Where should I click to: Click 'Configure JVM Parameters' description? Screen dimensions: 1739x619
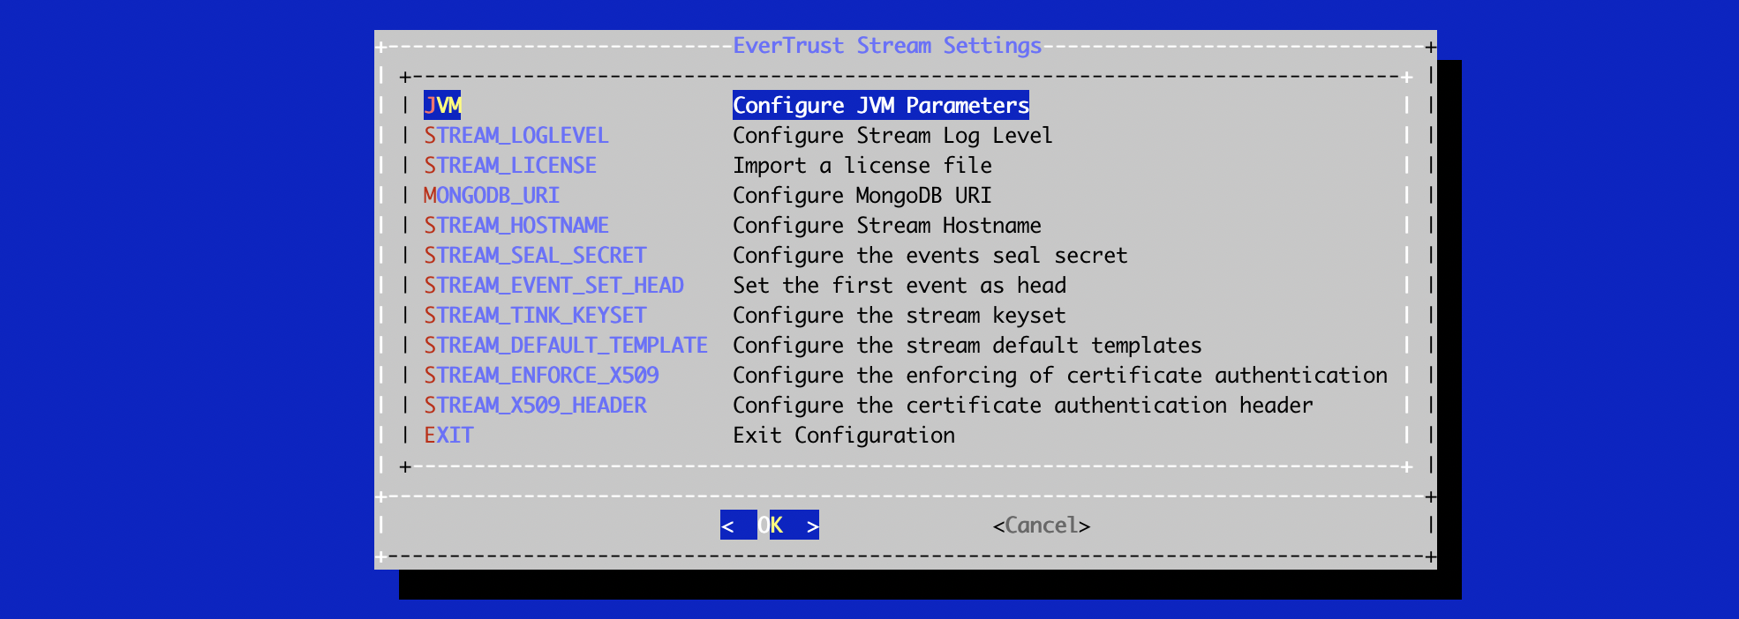tap(881, 105)
